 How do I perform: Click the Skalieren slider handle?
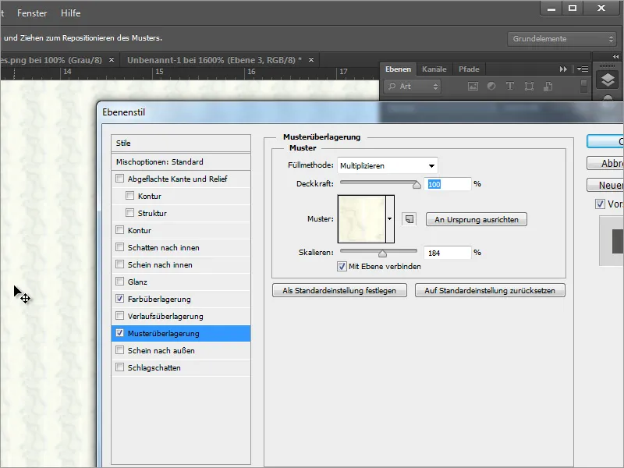[x=382, y=253]
